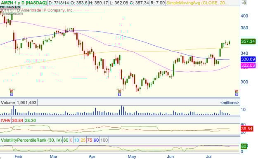Click the <millions> volume unit label
This screenshot has width=258, height=159.
(x=230, y=103)
